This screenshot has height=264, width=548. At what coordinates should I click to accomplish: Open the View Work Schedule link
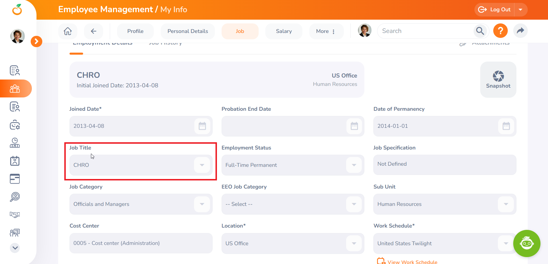412,262
